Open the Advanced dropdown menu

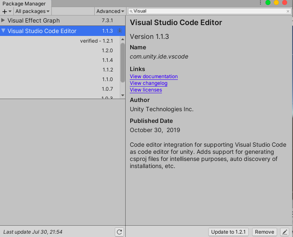pos(110,11)
